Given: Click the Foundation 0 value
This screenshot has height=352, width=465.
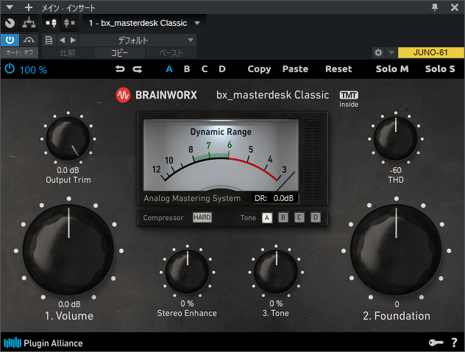Looking at the screenshot, I should tap(397, 304).
